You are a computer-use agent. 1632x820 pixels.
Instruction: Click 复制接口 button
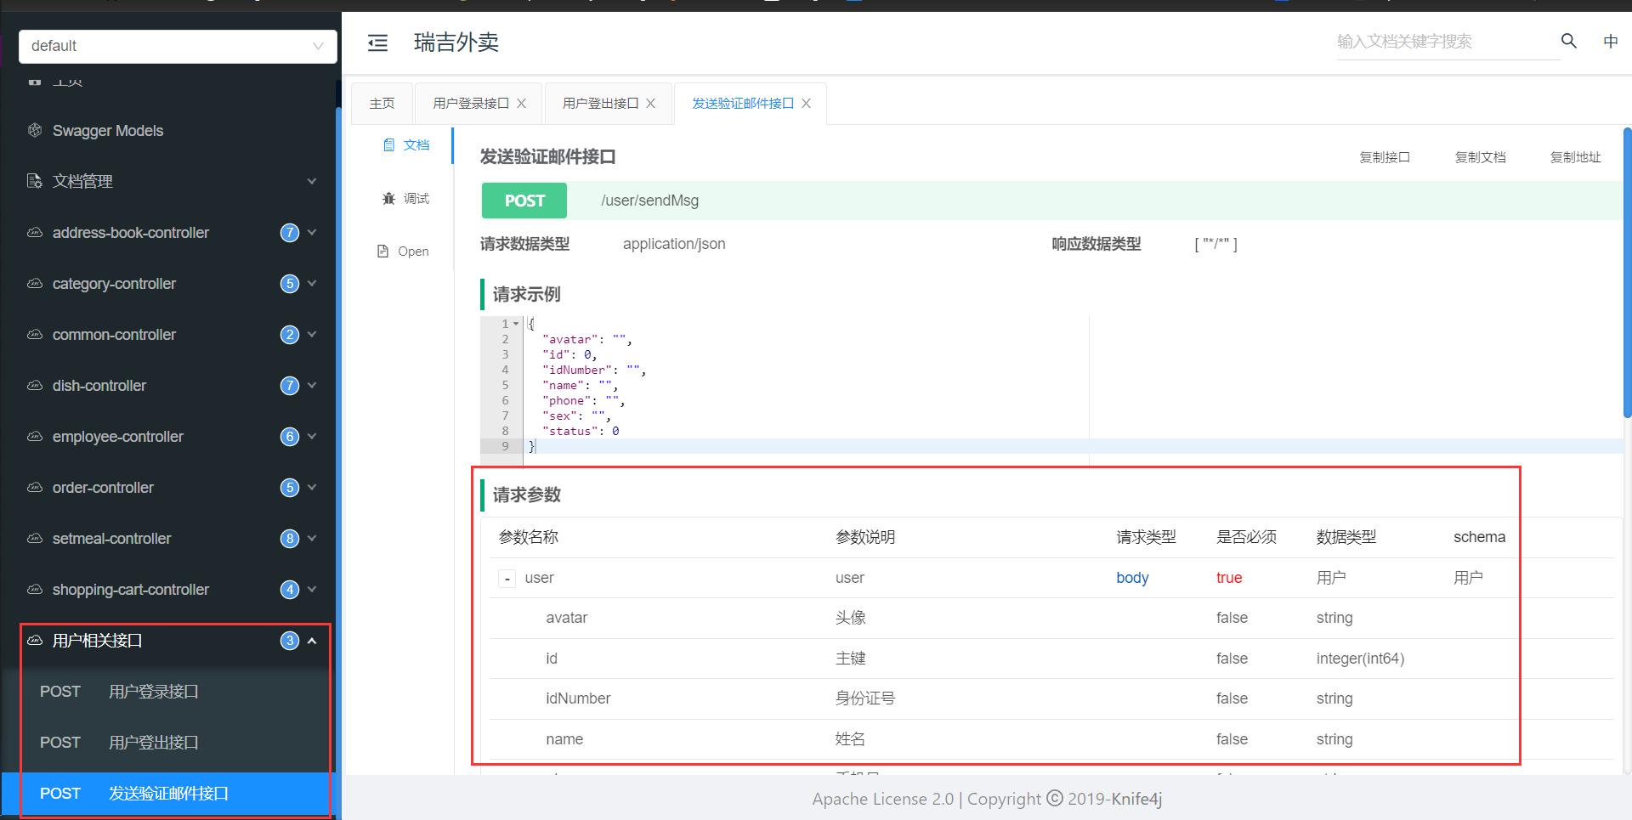coord(1385,157)
